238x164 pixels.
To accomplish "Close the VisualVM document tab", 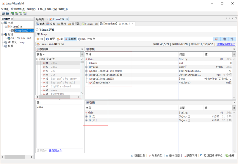I will tap(67, 19).
